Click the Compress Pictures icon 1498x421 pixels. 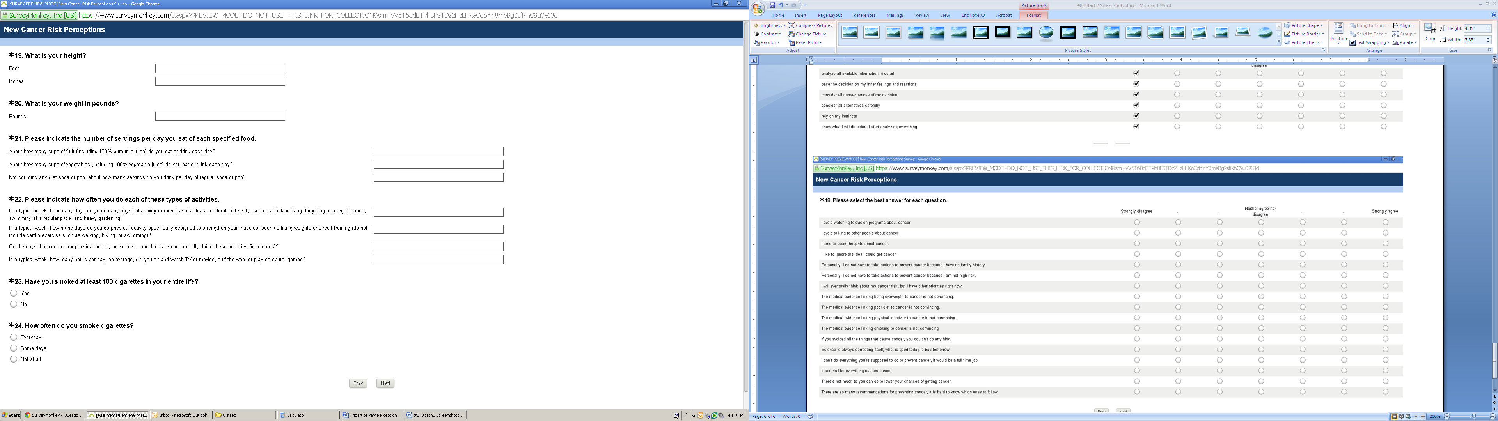(x=792, y=26)
